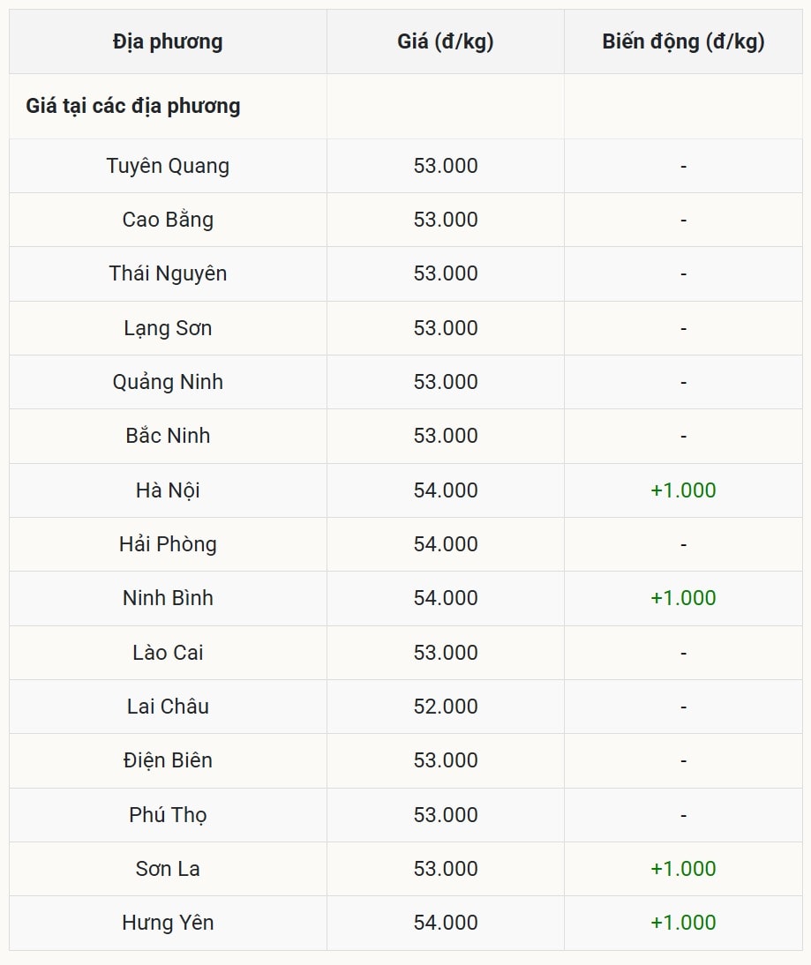Click Lai Châu's 52.000 price value

[x=446, y=707]
